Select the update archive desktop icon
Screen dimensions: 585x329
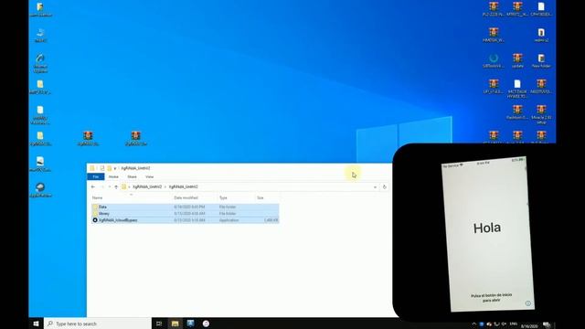tap(517, 61)
